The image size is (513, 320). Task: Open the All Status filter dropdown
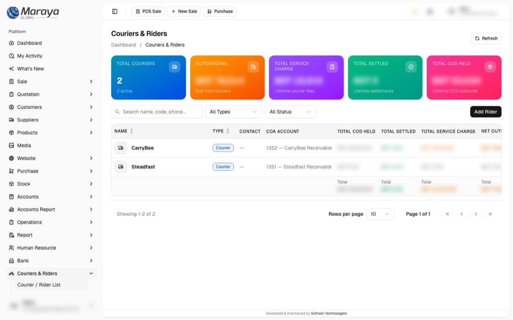click(290, 112)
